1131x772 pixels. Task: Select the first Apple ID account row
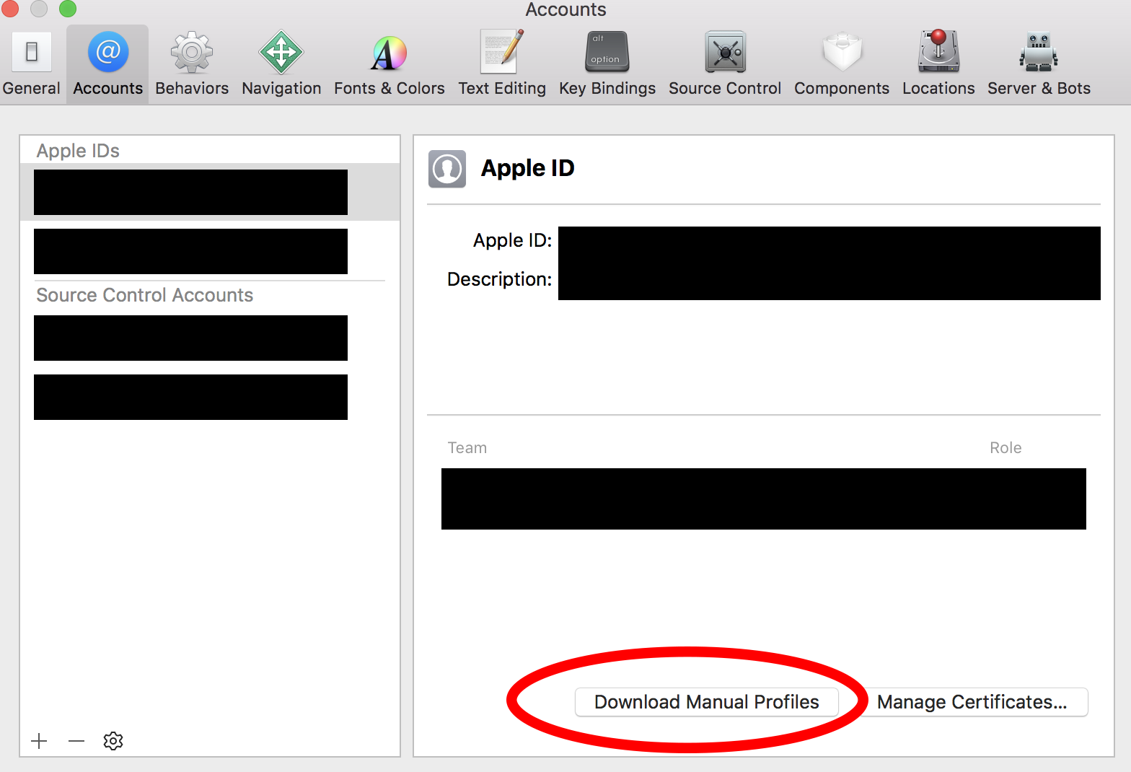[210, 192]
